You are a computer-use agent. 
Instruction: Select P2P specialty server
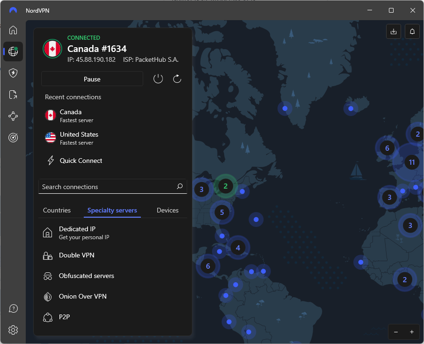pos(113,317)
